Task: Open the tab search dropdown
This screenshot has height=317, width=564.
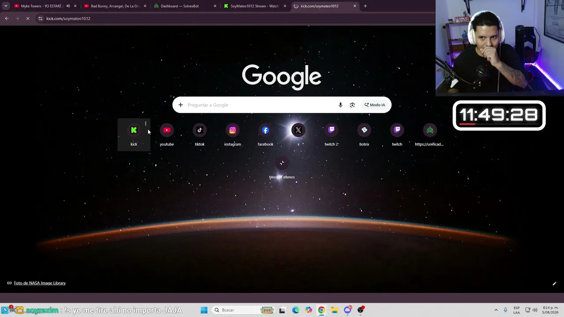Action: (6, 6)
